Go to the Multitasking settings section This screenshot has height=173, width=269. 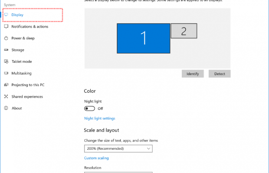point(21,73)
